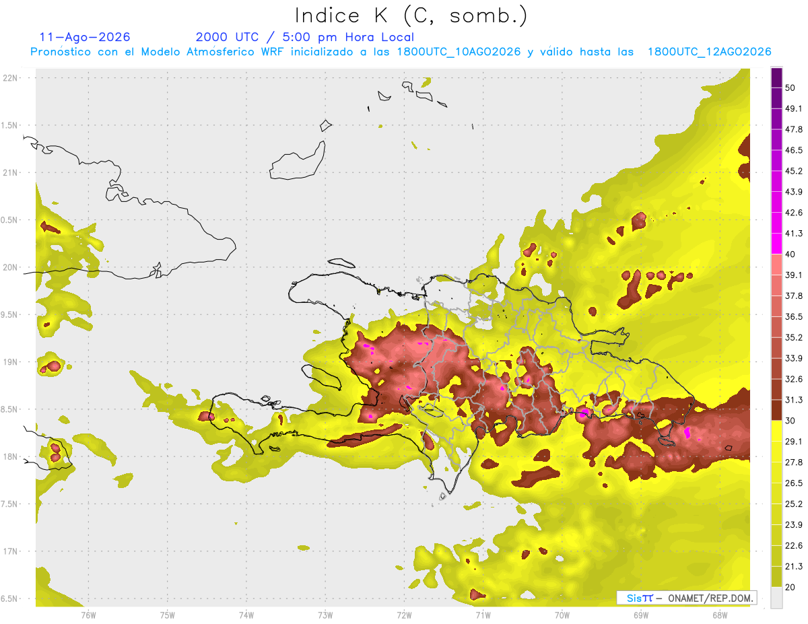This screenshot has height=624, width=808.
Task: Click the colorbar label "23.9"
Action: tap(794, 525)
